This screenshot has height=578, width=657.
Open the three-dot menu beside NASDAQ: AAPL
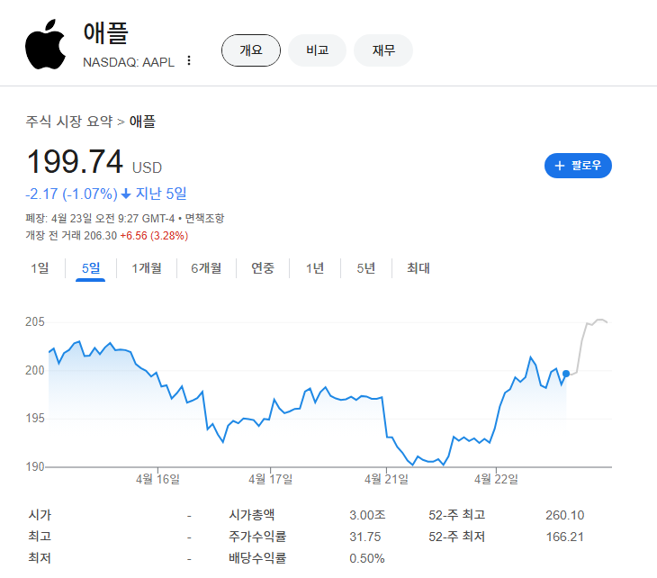coord(189,61)
